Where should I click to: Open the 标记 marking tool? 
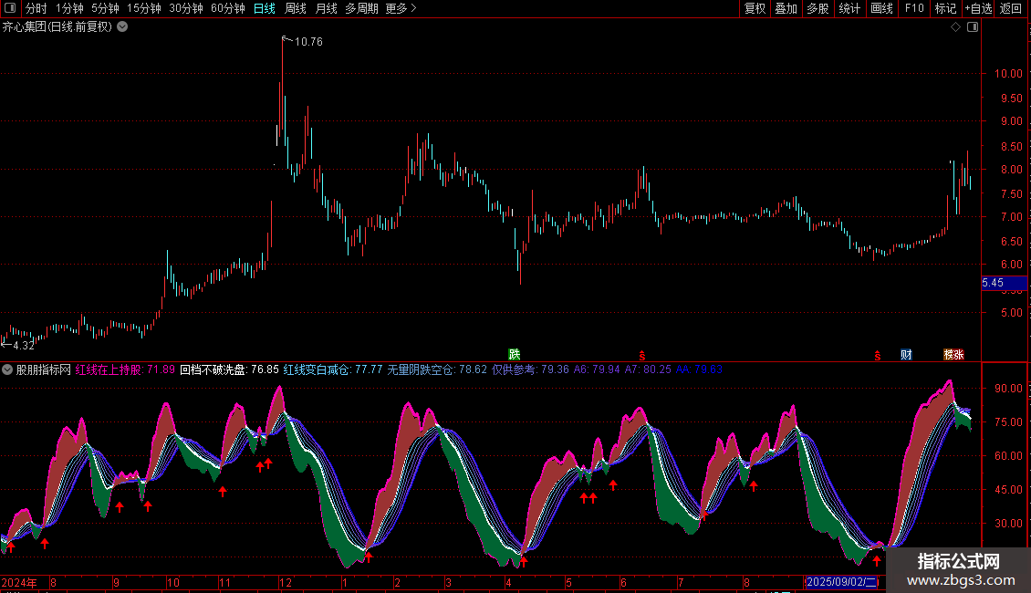coord(945,8)
